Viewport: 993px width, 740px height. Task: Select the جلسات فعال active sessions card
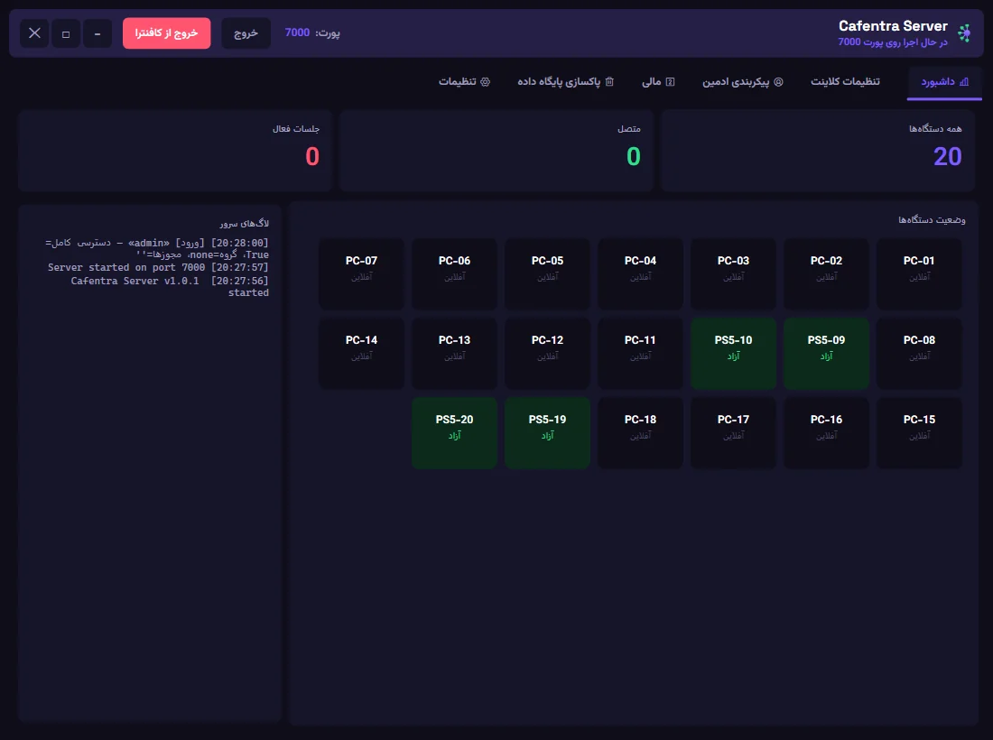(175, 151)
